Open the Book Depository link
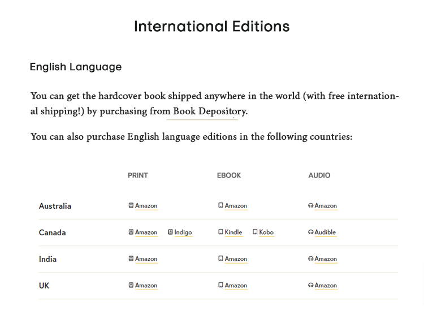 pos(210,111)
